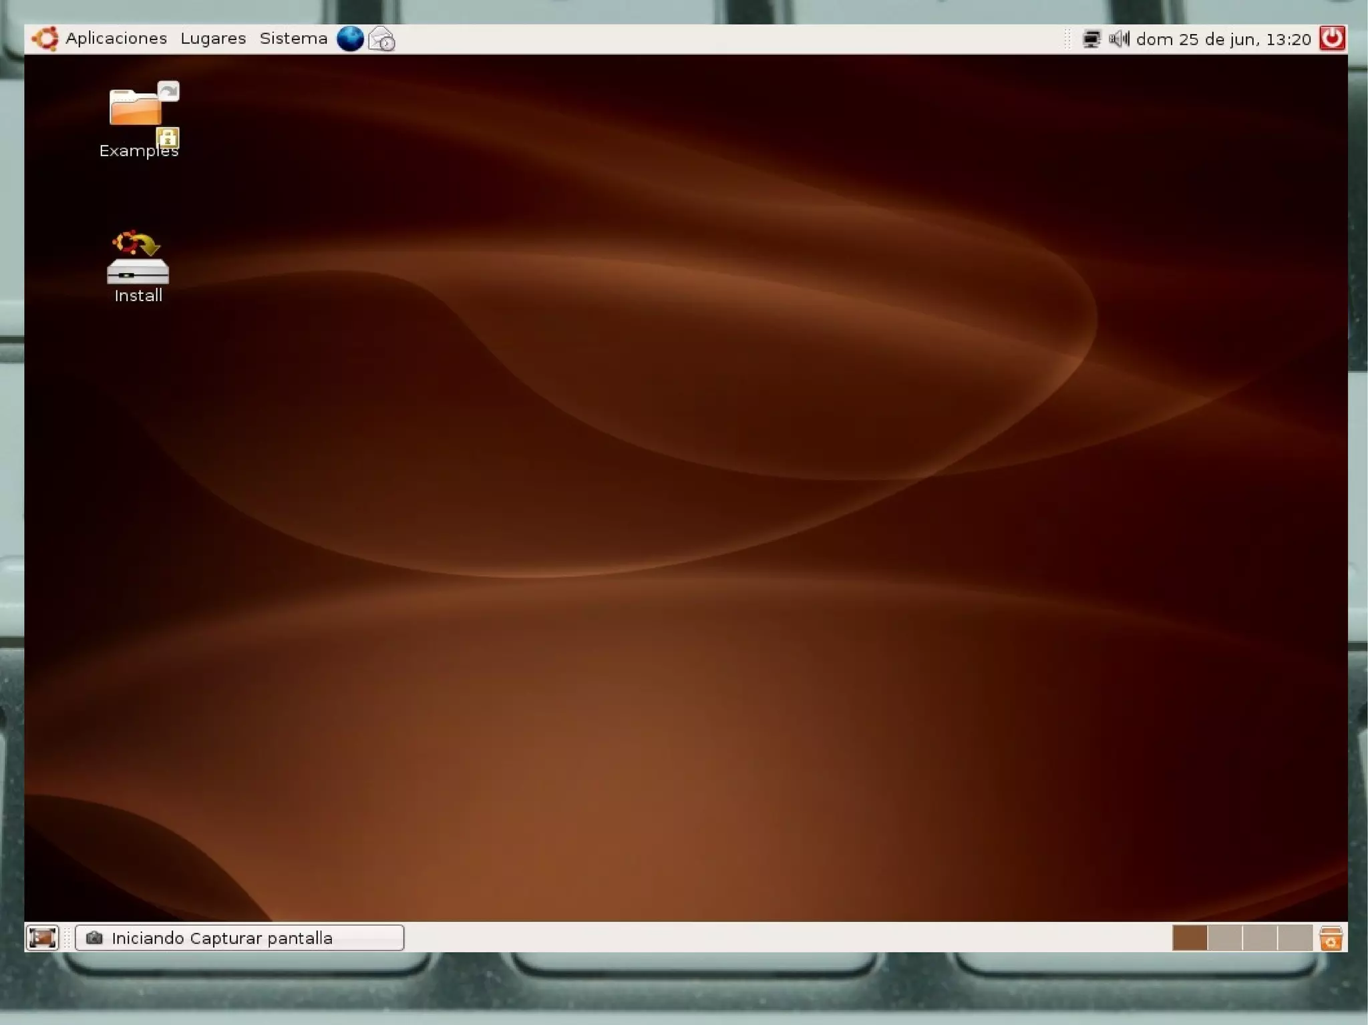This screenshot has height=1025, width=1368.
Task: Switch to the first brown workspace
Action: [x=1190, y=938]
